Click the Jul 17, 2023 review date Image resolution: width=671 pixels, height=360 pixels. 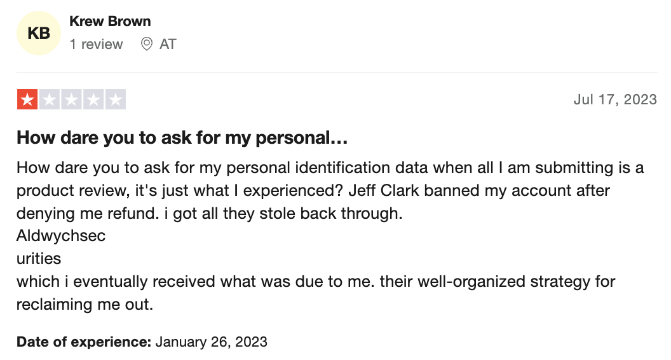(615, 99)
